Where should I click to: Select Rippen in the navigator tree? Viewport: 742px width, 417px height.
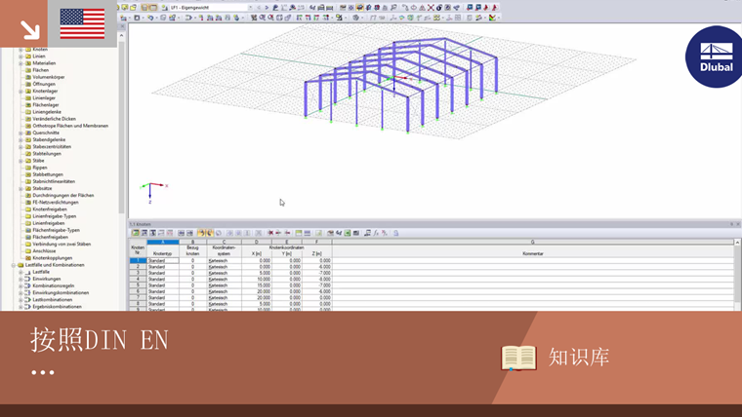[40, 168]
